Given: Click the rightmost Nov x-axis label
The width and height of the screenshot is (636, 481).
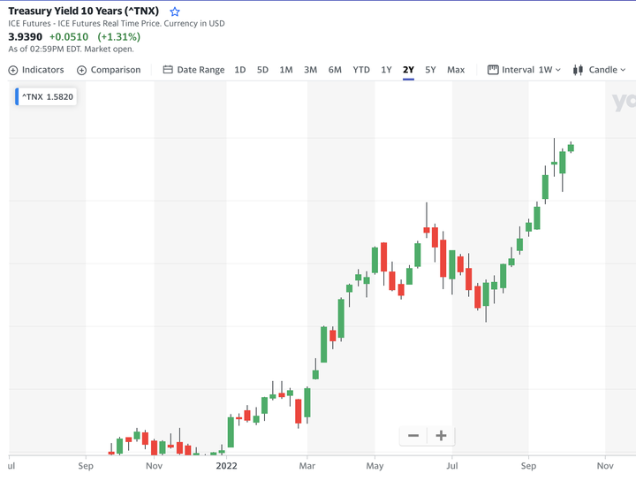Looking at the screenshot, I should click(605, 466).
